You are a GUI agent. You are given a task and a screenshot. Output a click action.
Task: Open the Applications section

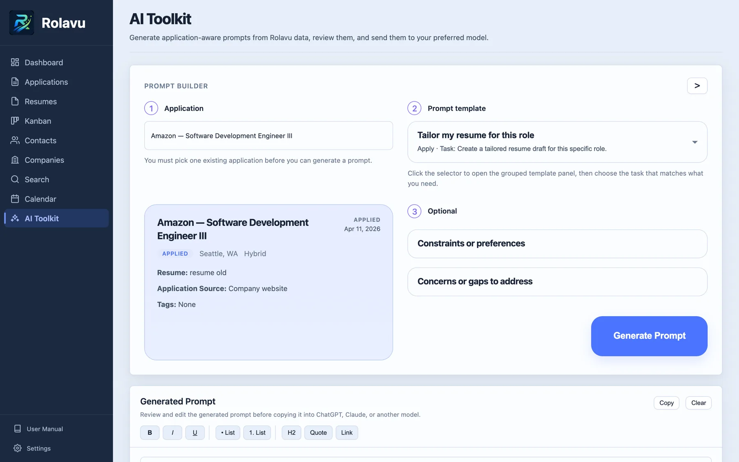tap(46, 82)
